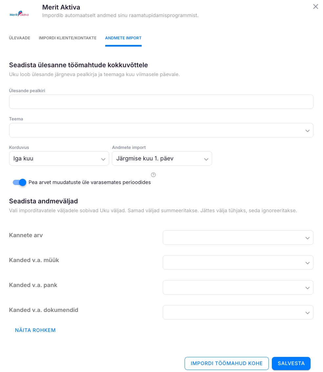Open the Kannete arv field dropdown
Screen dimensions: 323x372
click(x=238, y=238)
